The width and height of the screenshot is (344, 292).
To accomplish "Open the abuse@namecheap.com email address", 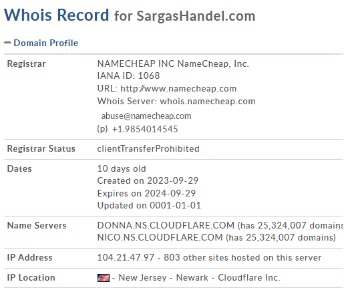I will pos(146,116).
